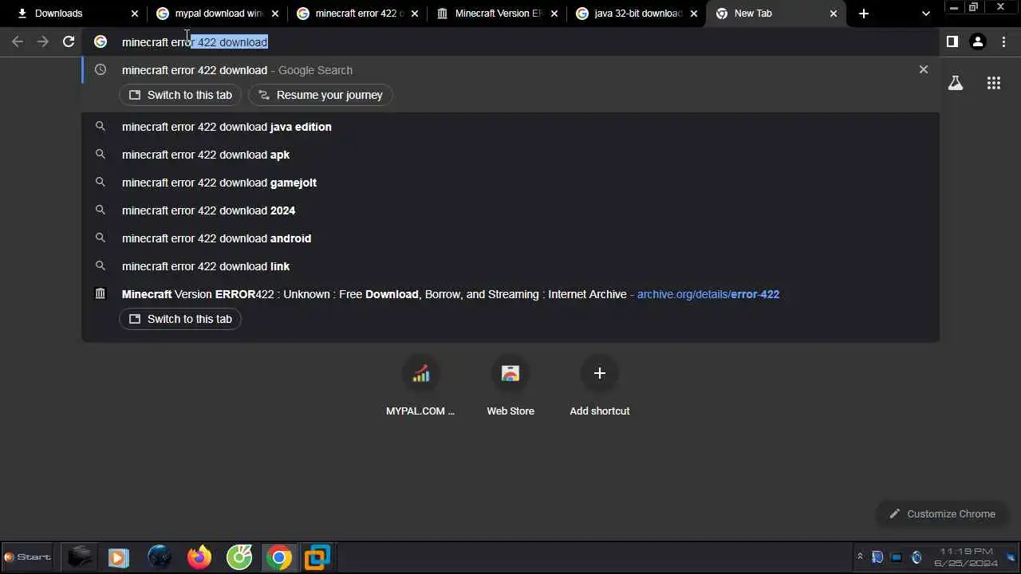Click the monitor-shaped tray icon

point(897,557)
